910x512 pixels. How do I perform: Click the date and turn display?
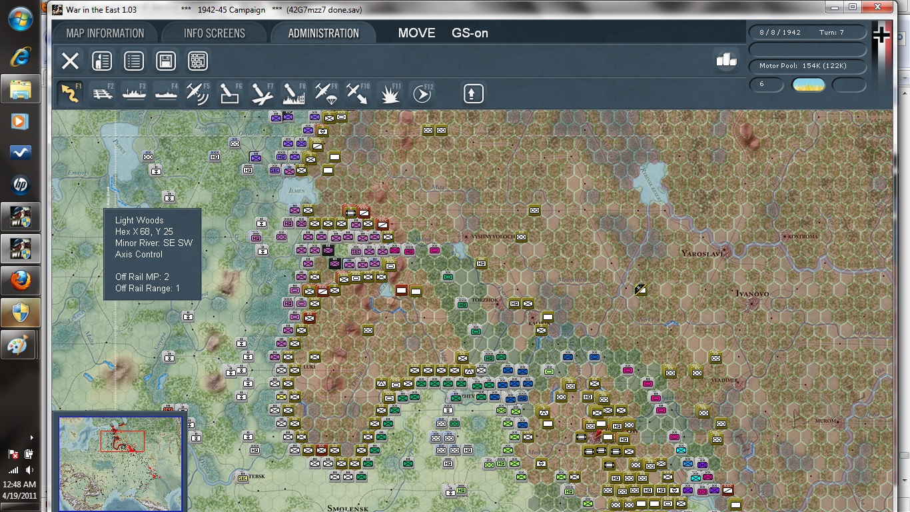point(808,32)
